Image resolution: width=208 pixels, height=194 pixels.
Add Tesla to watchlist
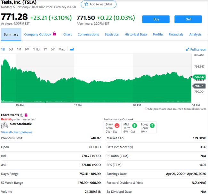[99, 4]
